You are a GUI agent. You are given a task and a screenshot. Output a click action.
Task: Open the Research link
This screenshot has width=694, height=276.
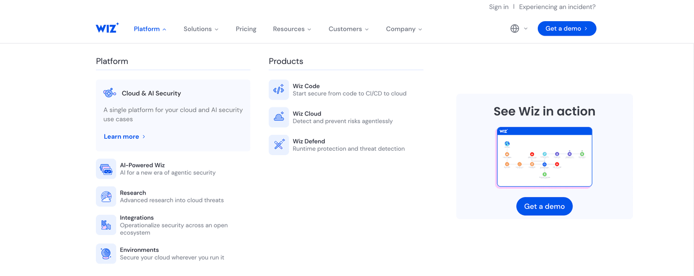point(133,193)
